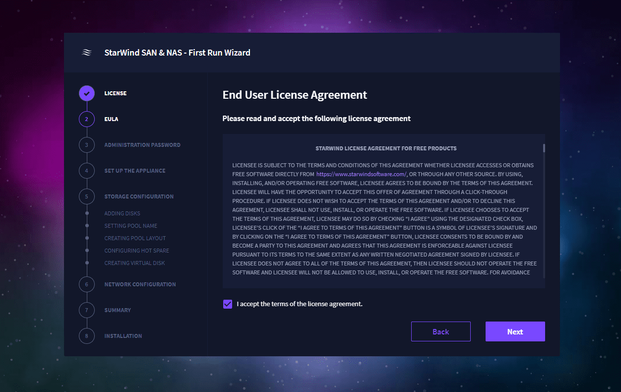This screenshot has width=621, height=392.
Task: Open the INSTALLATION step label
Action: tap(123, 336)
